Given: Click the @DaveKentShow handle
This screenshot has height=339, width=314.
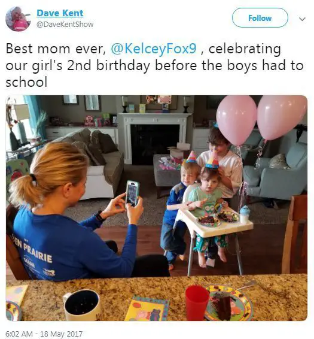Looking at the screenshot, I should pyautogui.click(x=65, y=24).
